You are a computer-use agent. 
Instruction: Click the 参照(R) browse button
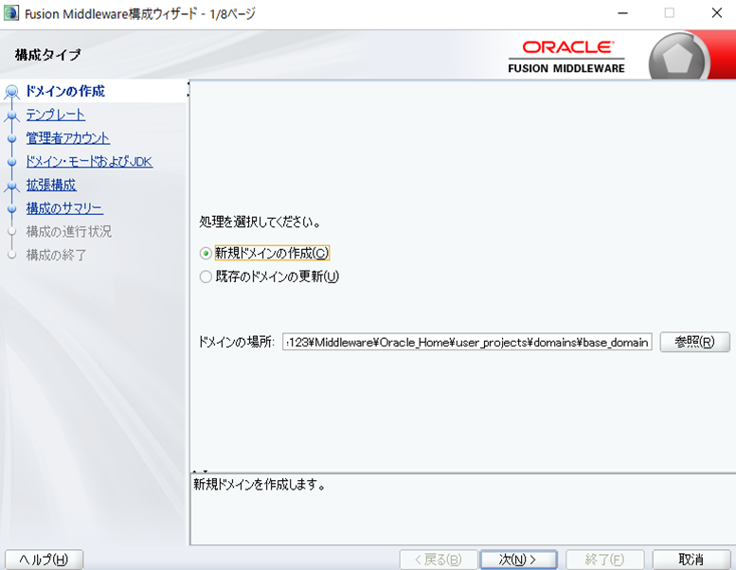click(695, 342)
